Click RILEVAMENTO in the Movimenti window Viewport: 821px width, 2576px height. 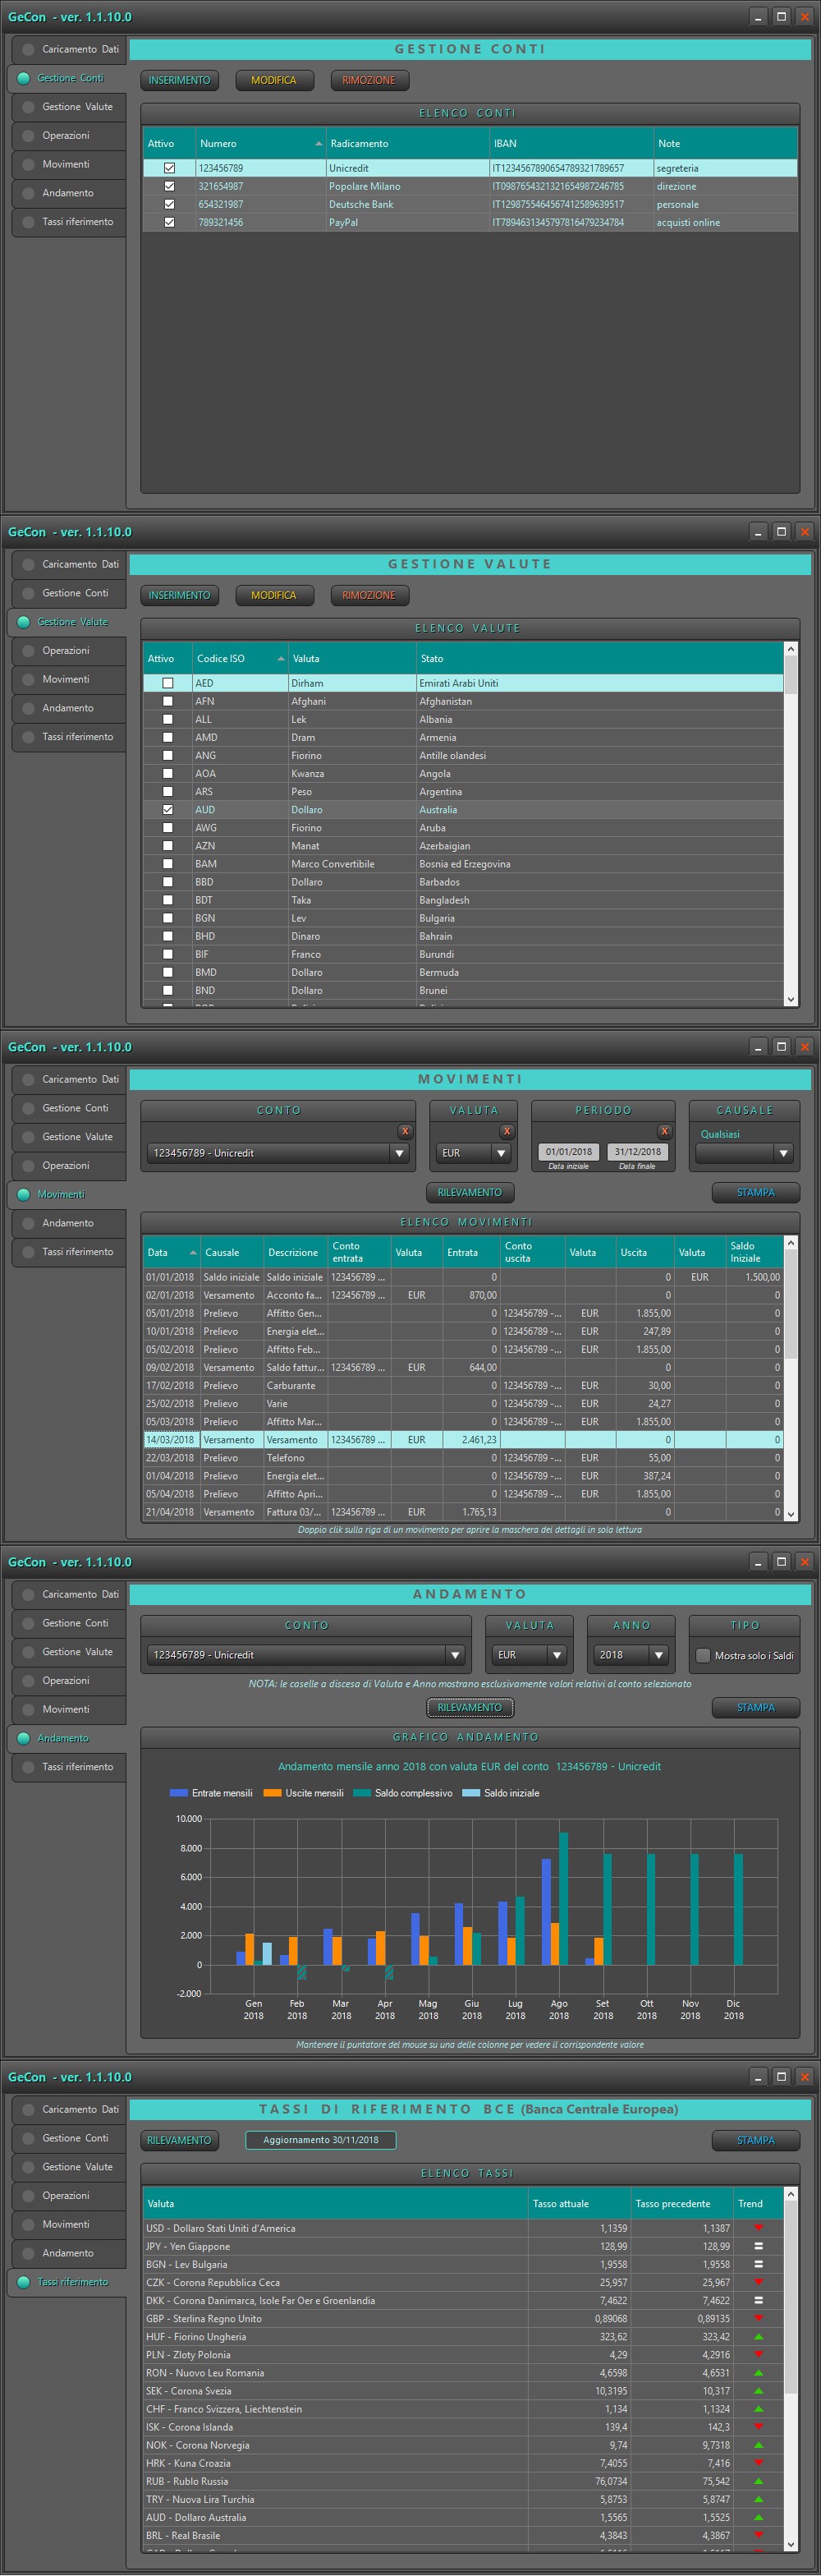470,1192
